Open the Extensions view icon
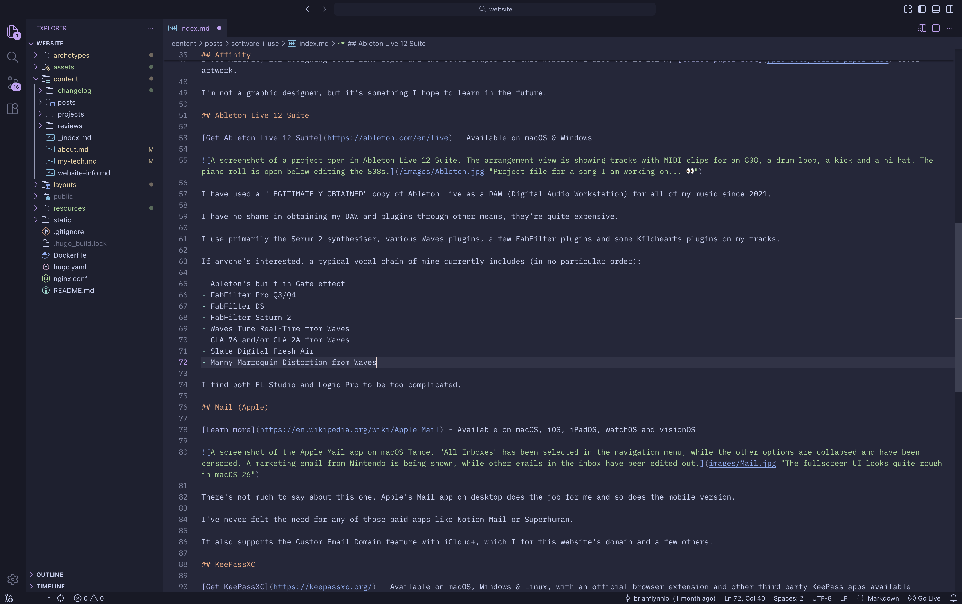Image resolution: width=962 pixels, height=604 pixels. (13, 109)
